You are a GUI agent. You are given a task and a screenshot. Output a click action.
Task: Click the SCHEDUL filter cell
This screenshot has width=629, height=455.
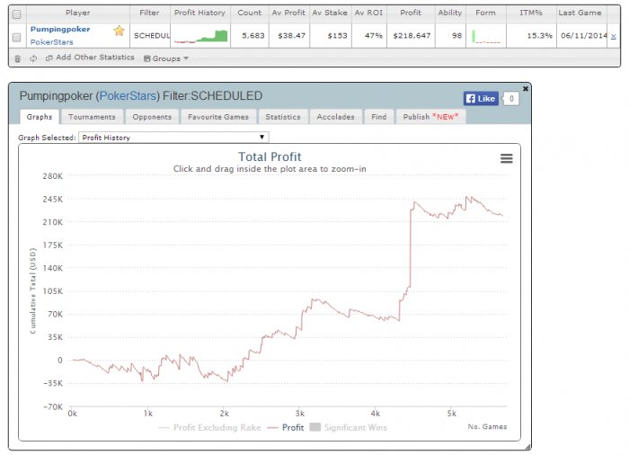click(152, 36)
